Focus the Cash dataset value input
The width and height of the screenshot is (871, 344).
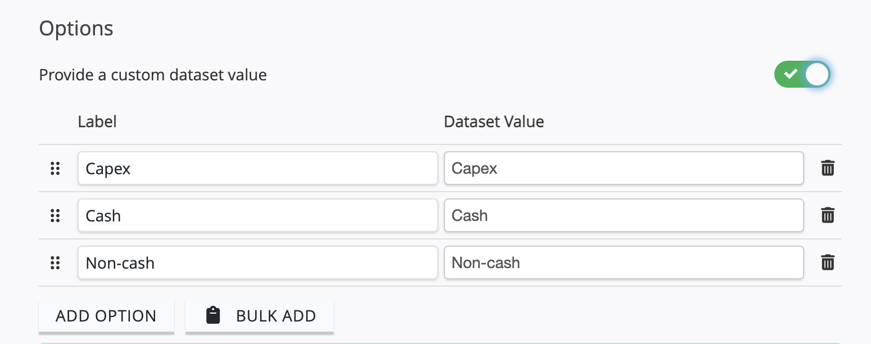click(624, 215)
